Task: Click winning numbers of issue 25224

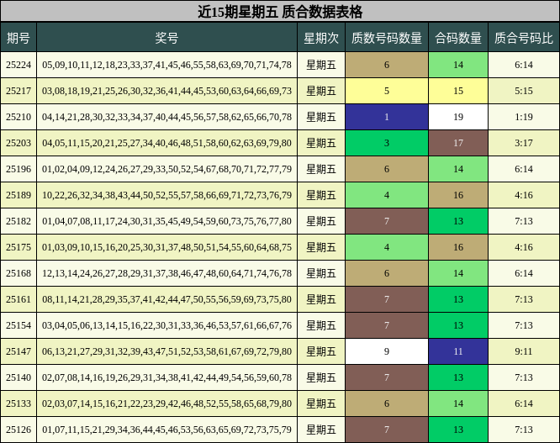Action: pyautogui.click(x=166, y=65)
